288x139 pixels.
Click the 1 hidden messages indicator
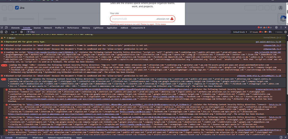click(x=279, y=32)
